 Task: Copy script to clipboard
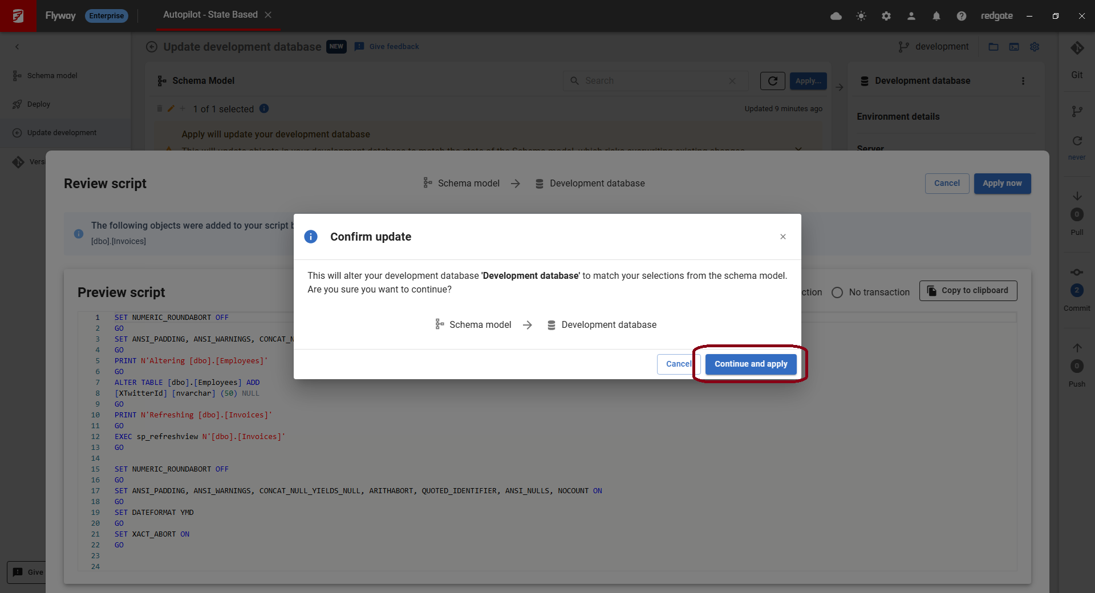[968, 290]
